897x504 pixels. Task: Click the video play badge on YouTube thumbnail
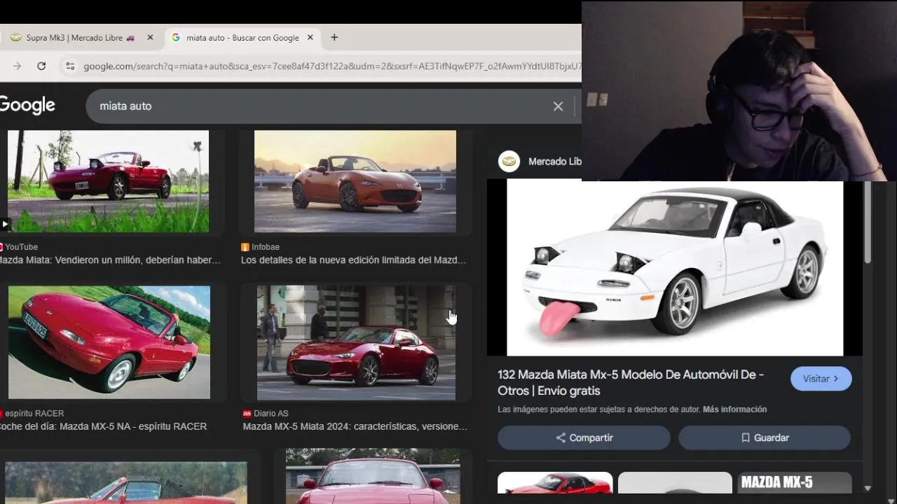[x=5, y=225]
